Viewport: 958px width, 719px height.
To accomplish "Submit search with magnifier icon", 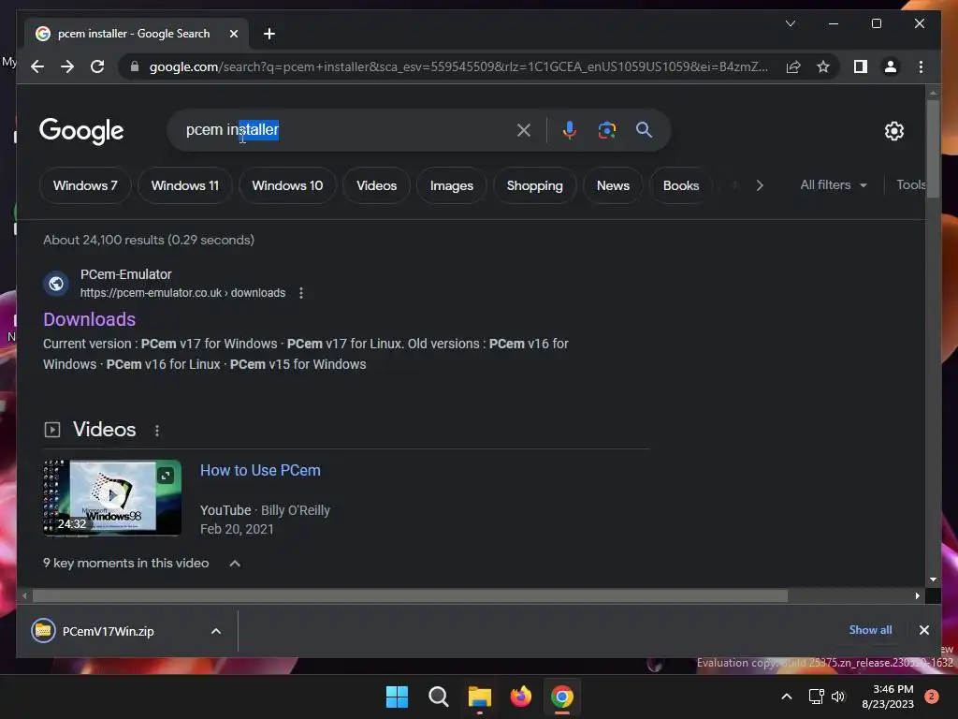I will [644, 129].
